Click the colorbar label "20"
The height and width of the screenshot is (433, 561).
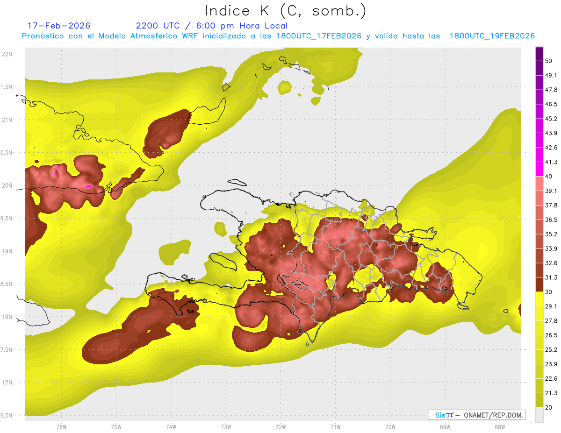click(x=548, y=407)
